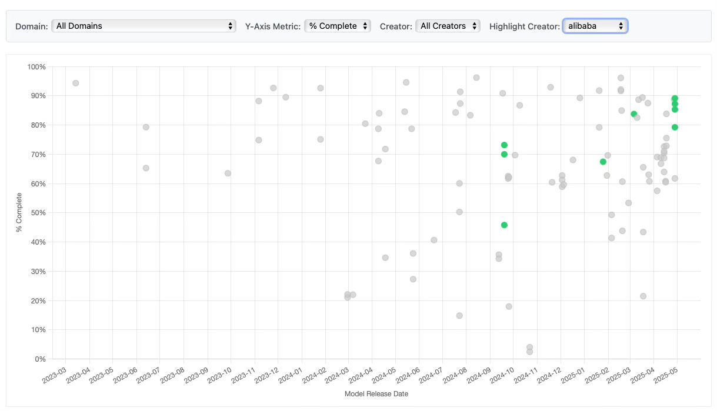The image size is (717, 411).
Task: Select the gray point near 34% in 2024-04
Action: tap(385, 258)
